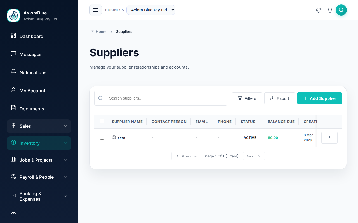
Task: Open Messages from the sidebar
Action: 39,54
